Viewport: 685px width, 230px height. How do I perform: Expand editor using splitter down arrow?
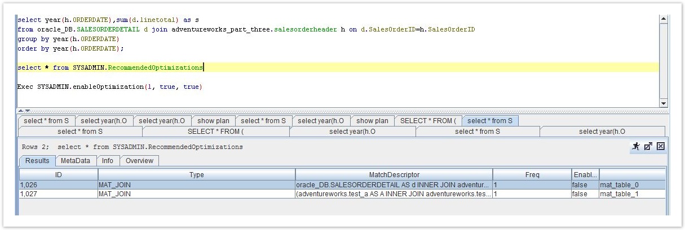tap(27, 111)
